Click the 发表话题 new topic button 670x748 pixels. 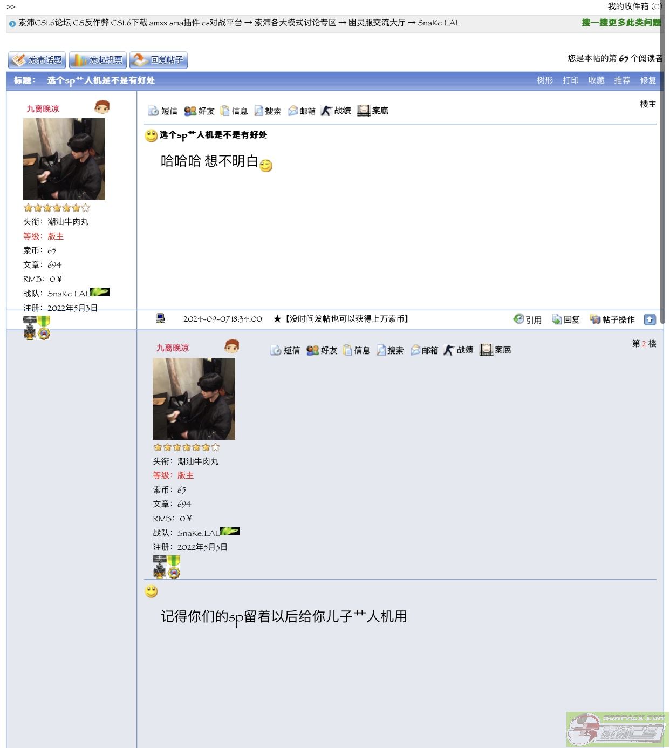click(37, 60)
